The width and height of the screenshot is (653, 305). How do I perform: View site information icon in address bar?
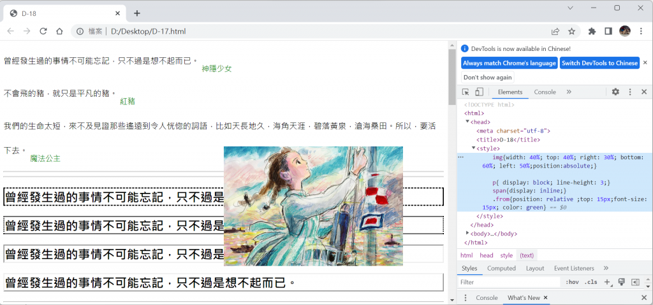coord(80,31)
